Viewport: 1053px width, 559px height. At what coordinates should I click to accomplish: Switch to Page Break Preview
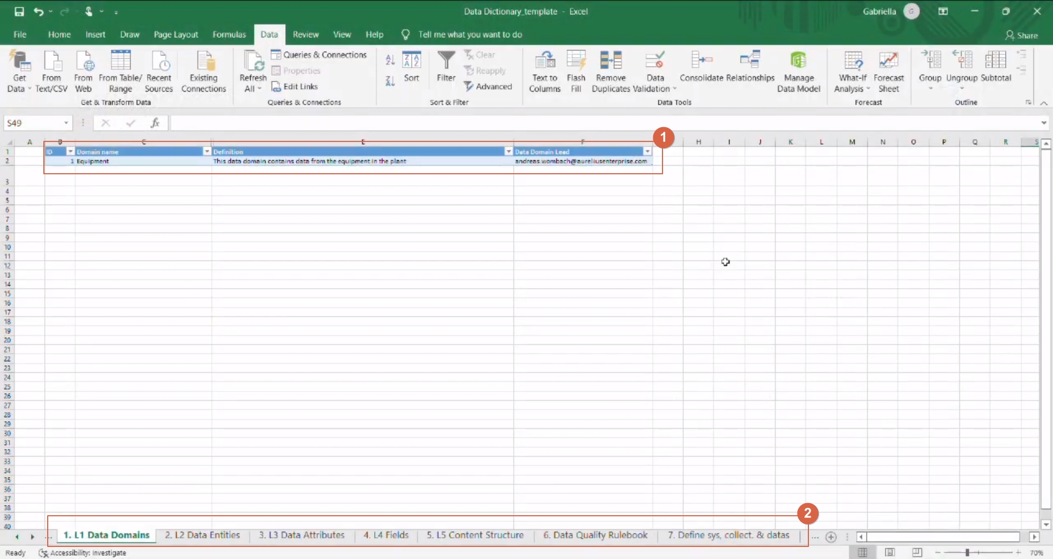916,552
